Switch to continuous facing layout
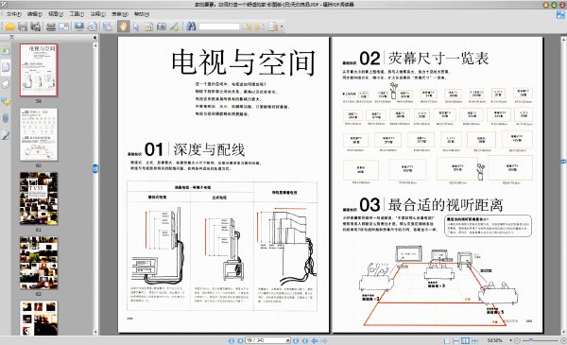Viewport: 567px width, 345px height. pos(474,340)
